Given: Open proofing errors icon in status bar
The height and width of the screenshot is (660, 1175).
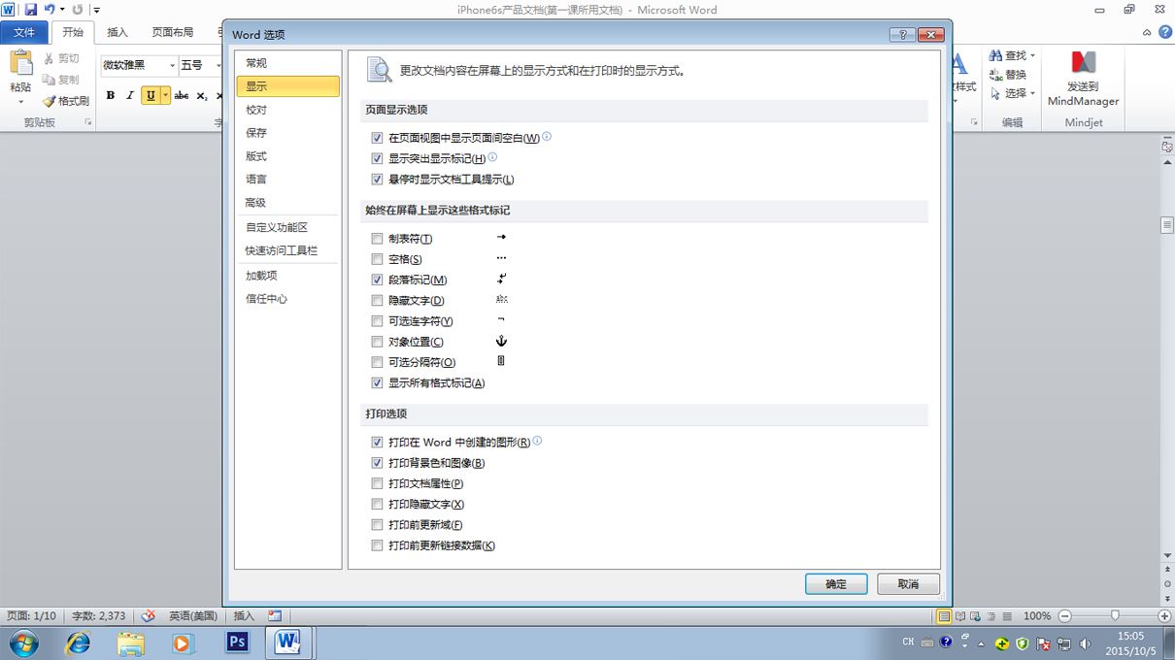Looking at the screenshot, I should [148, 616].
